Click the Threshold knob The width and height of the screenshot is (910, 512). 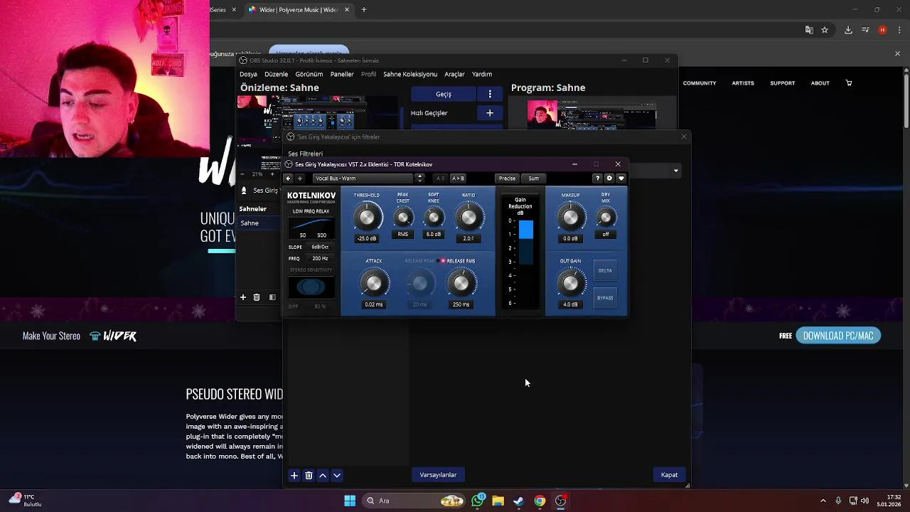[x=367, y=217]
